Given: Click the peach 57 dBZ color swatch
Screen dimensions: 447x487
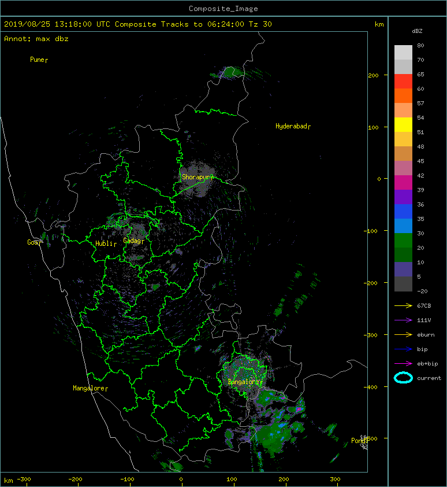Looking at the screenshot, I should tap(403, 110).
